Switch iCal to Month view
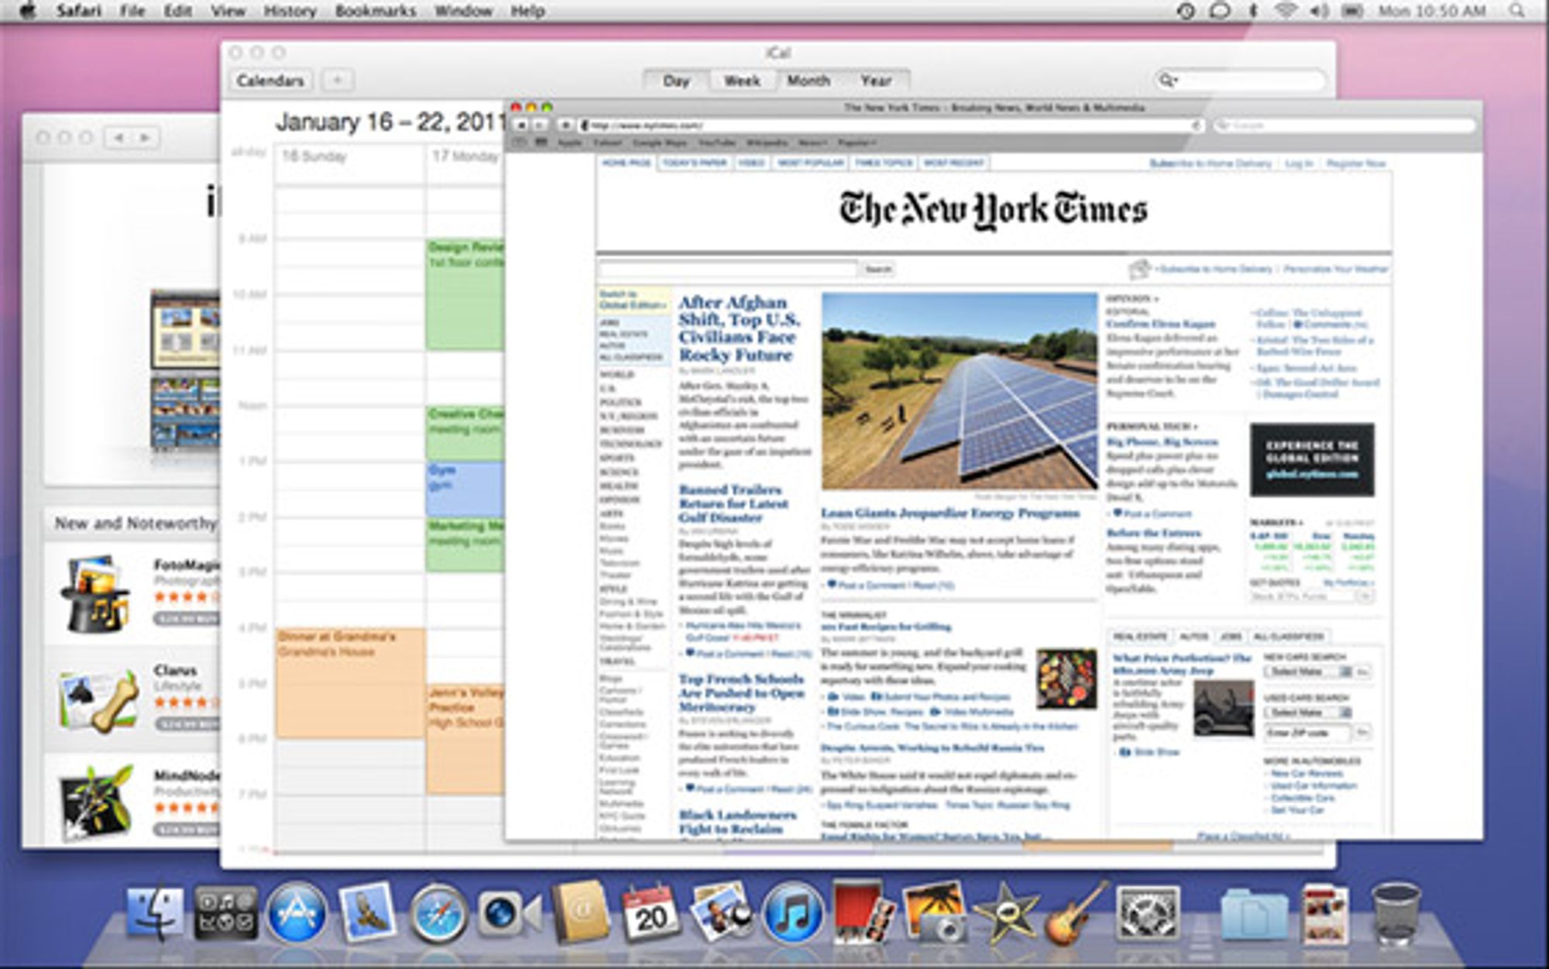Image resolution: width=1549 pixels, height=969 pixels. [808, 81]
